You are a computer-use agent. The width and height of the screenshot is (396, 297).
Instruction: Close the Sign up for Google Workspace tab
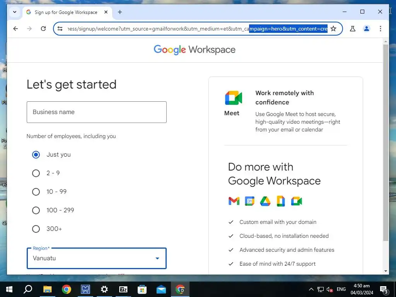tap(106, 12)
